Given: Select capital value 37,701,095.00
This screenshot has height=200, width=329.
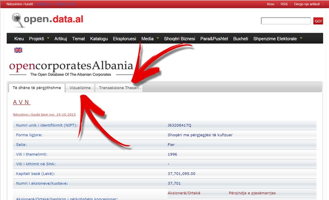Looking at the screenshot, I should pos(181,174).
